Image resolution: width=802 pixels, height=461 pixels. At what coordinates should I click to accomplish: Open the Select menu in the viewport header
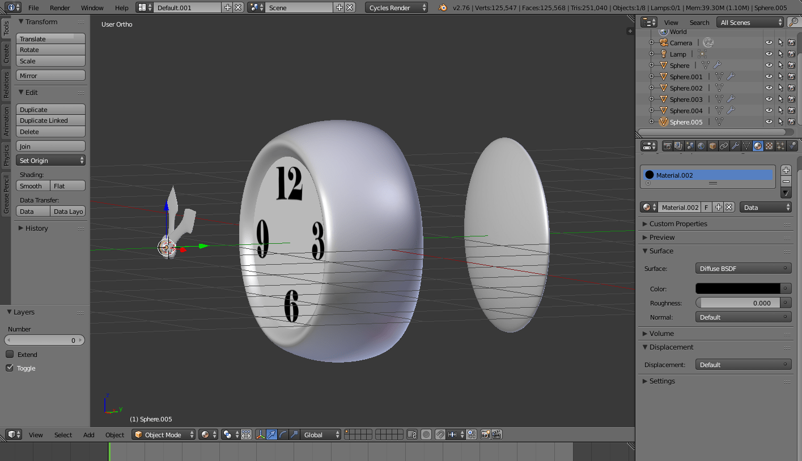[63, 434]
